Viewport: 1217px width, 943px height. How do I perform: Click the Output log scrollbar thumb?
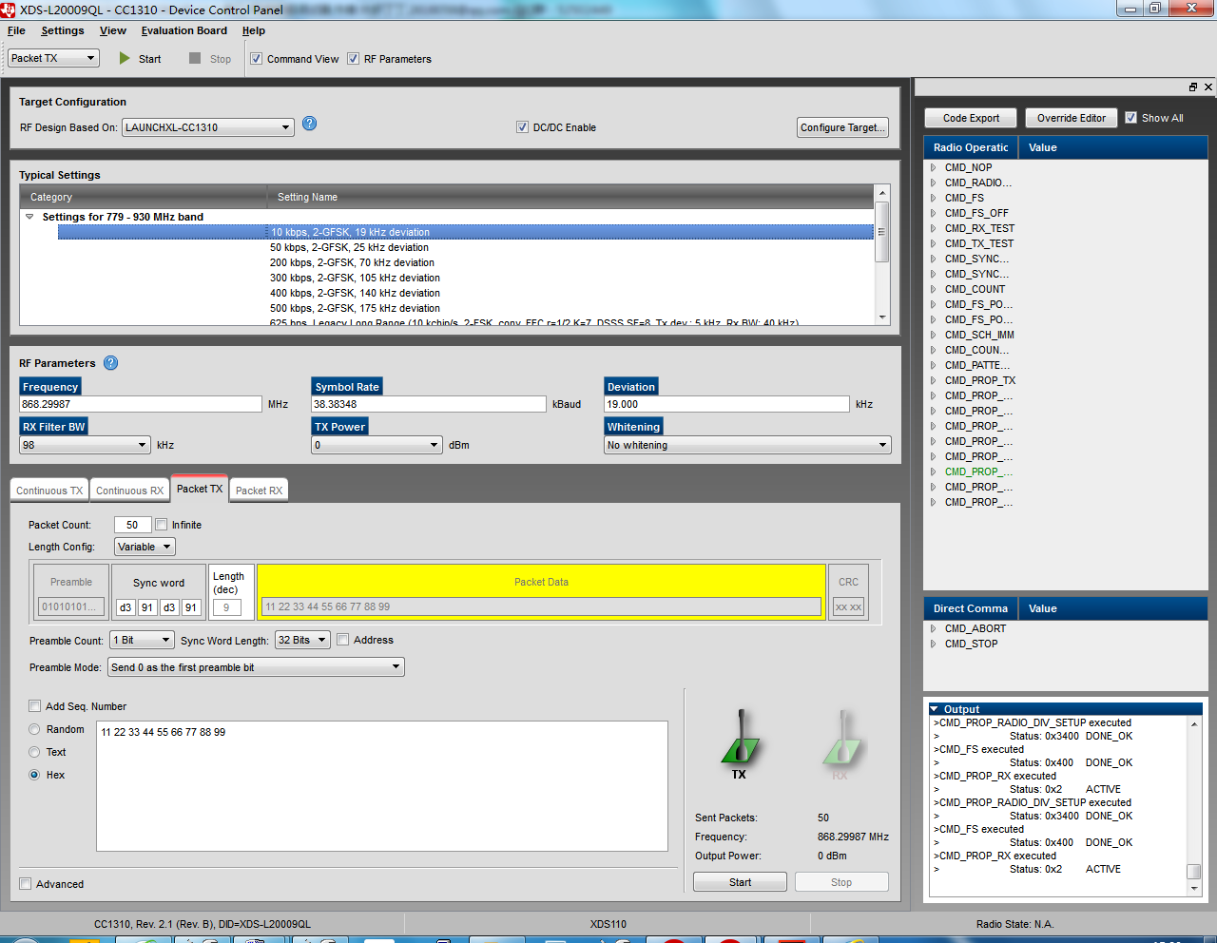click(1194, 872)
